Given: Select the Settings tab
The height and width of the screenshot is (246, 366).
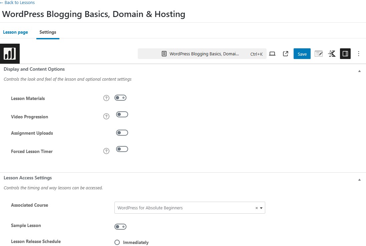Looking at the screenshot, I should tap(48, 32).
